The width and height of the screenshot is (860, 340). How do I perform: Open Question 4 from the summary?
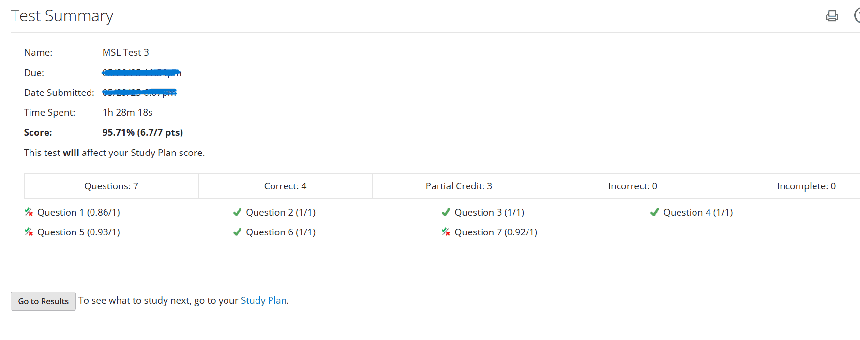pos(687,212)
